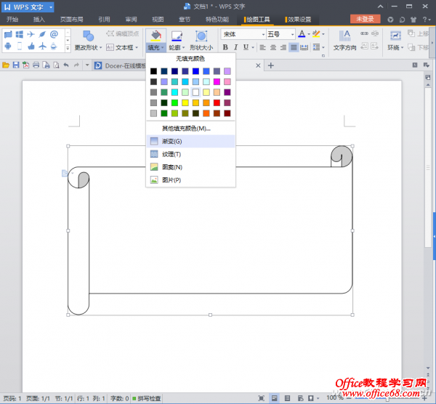This screenshot has width=436, height=404.
Task: Open the Shape Size (形状大小) tool
Action: pyautogui.click(x=201, y=35)
